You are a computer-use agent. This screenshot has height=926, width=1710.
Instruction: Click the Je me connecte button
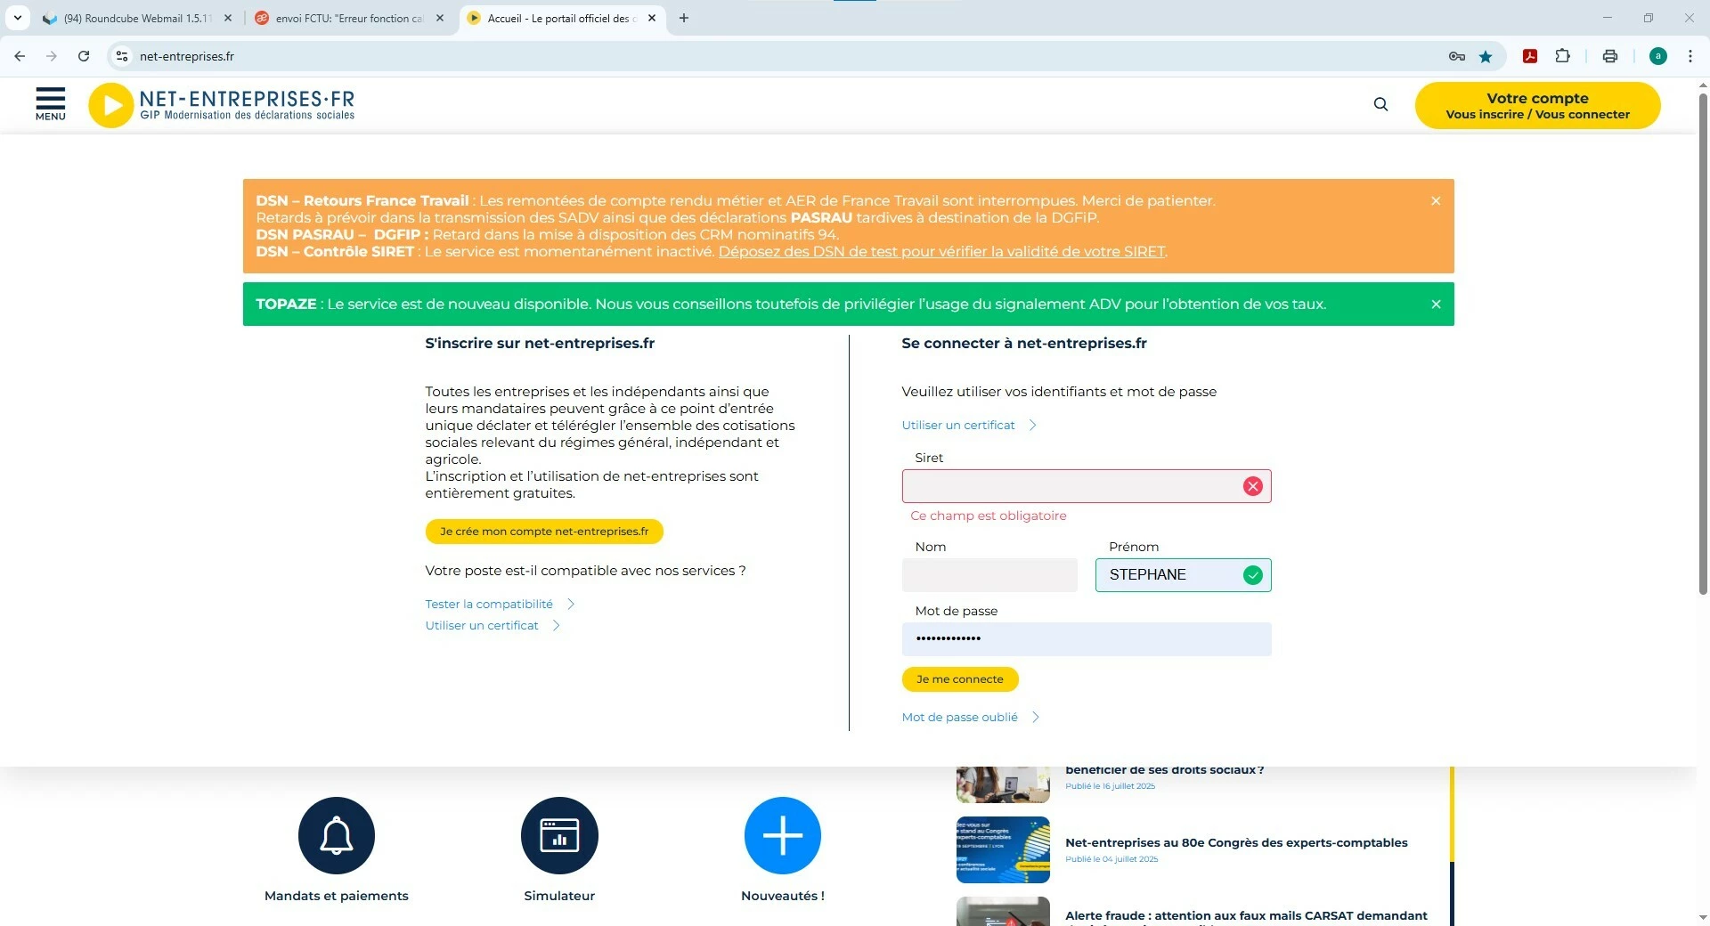click(x=960, y=679)
